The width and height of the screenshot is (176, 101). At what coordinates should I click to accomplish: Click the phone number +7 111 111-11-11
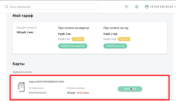pos(161,7)
